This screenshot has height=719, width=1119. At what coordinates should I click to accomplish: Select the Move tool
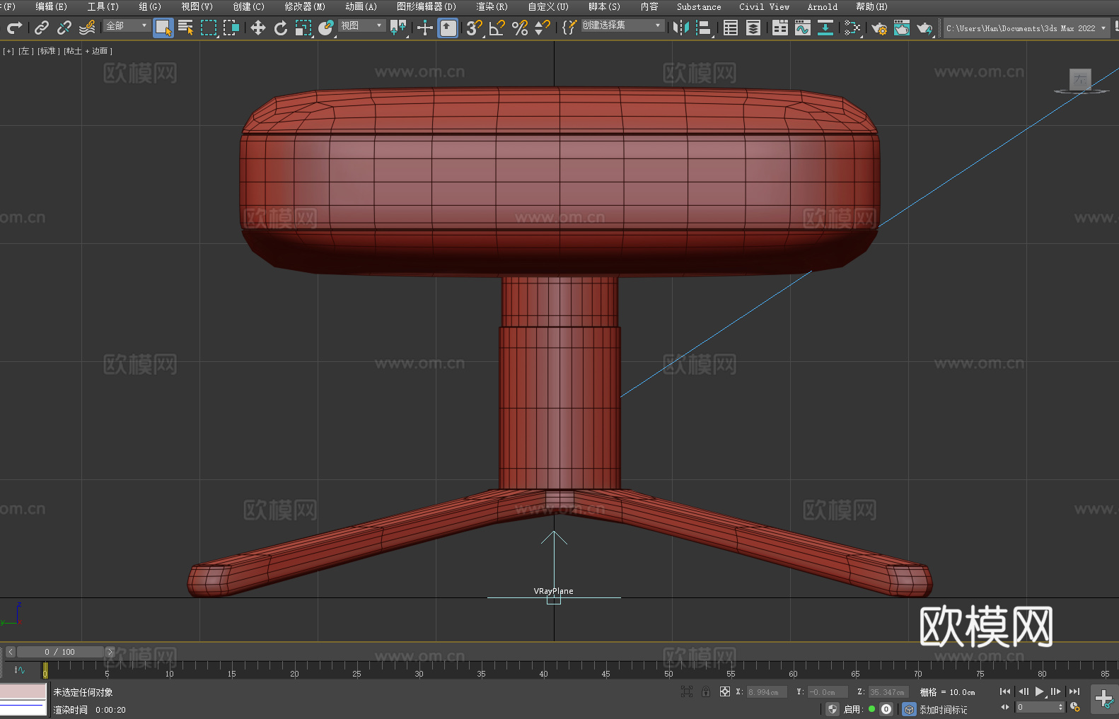click(258, 28)
